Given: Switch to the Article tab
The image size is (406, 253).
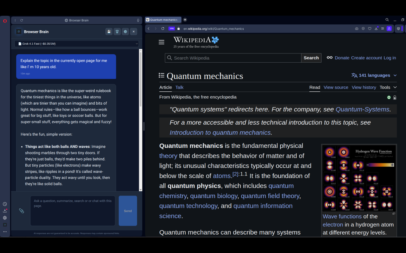Looking at the screenshot, I should tap(166, 87).
